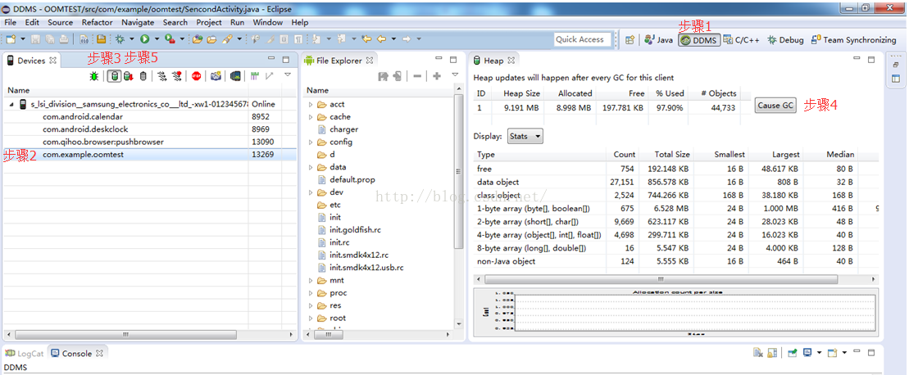Toggle the Update Threads icon
This screenshot has width=909, height=375.
161,76
